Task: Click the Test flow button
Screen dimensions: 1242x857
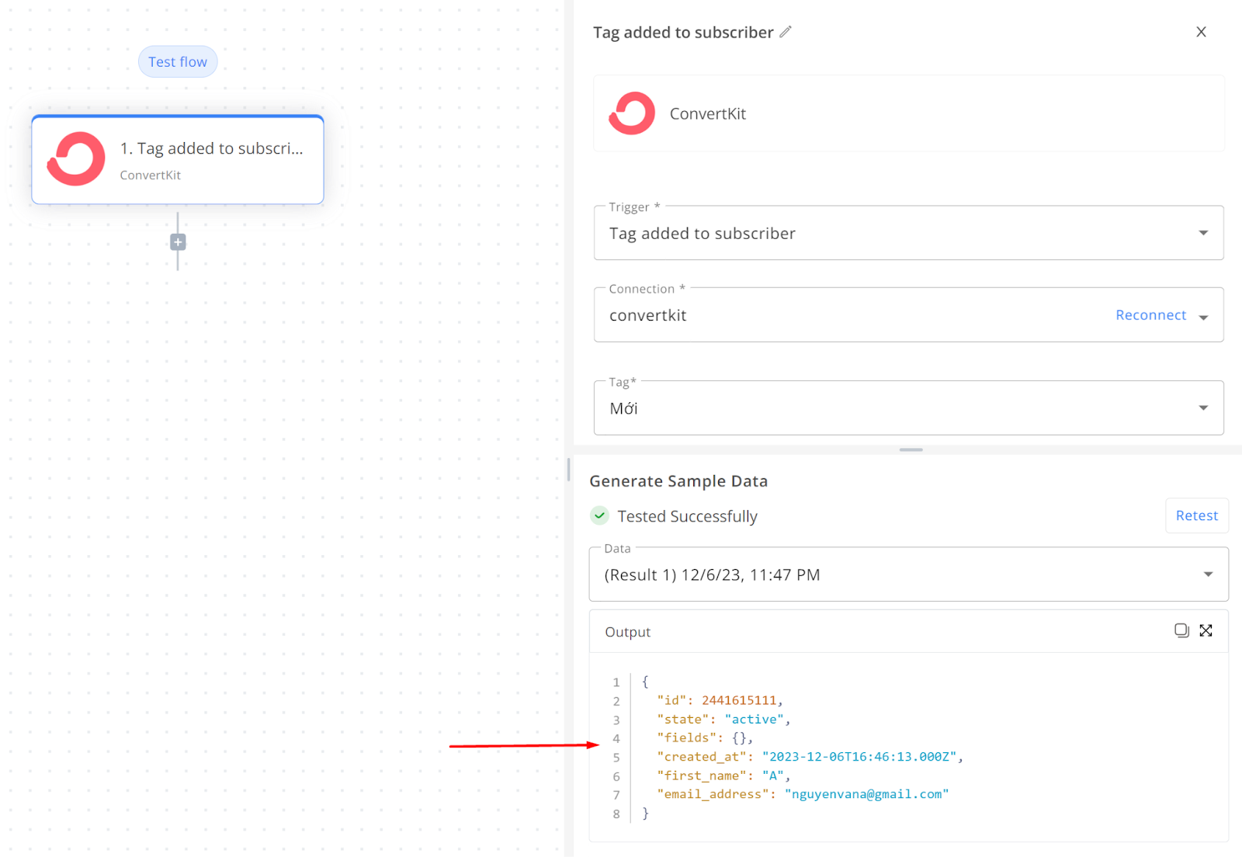Action: [x=178, y=61]
